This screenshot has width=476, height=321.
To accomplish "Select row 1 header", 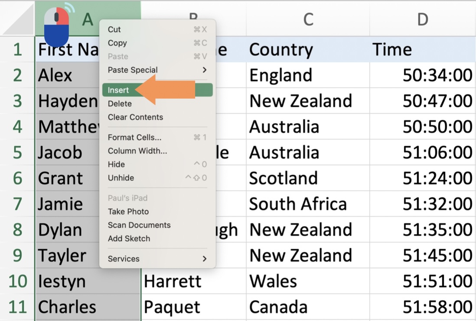I will coord(17,49).
